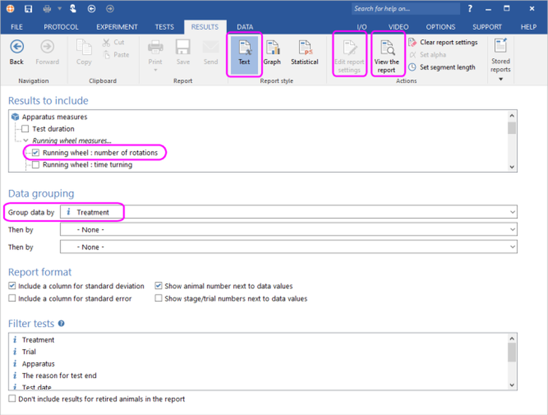Switch to the PROTOCOL tab

[x=61, y=27]
